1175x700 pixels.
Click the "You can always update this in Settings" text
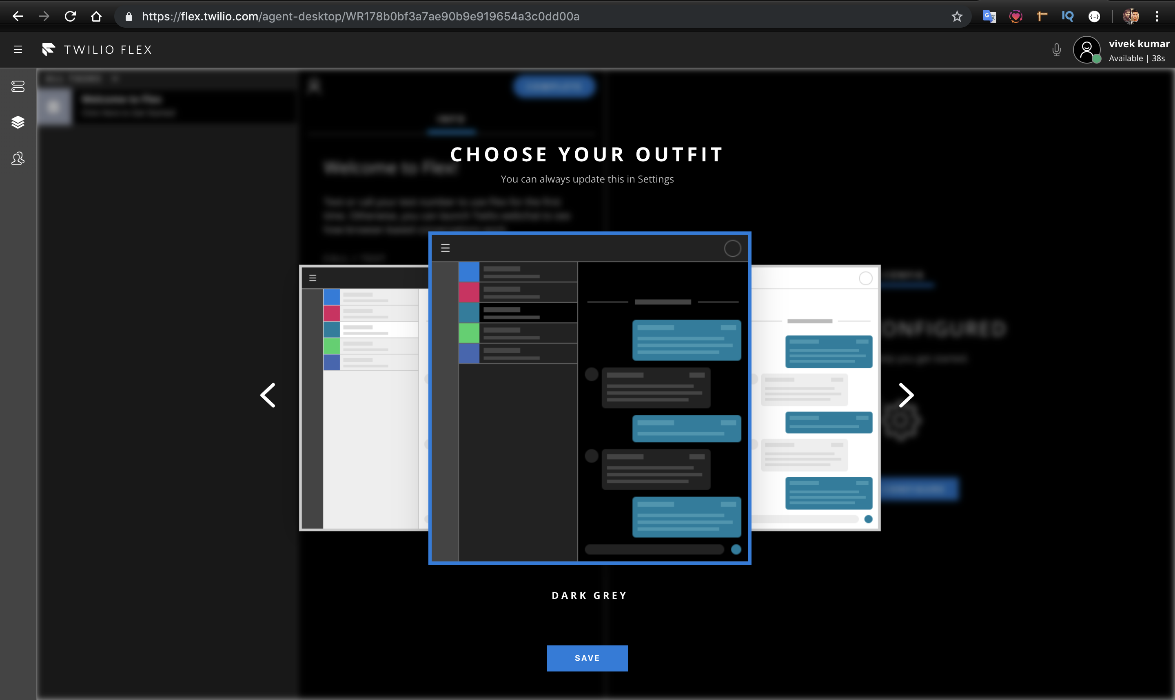click(x=587, y=179)
